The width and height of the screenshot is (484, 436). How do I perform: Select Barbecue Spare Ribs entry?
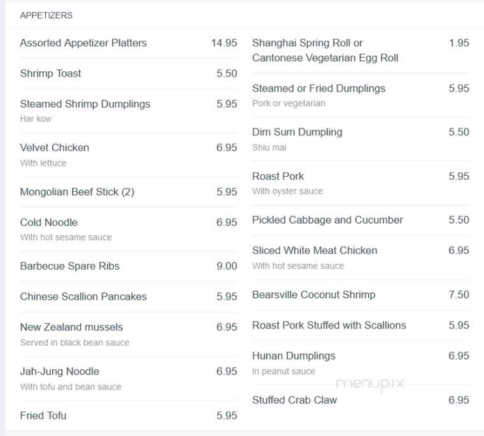70,266
